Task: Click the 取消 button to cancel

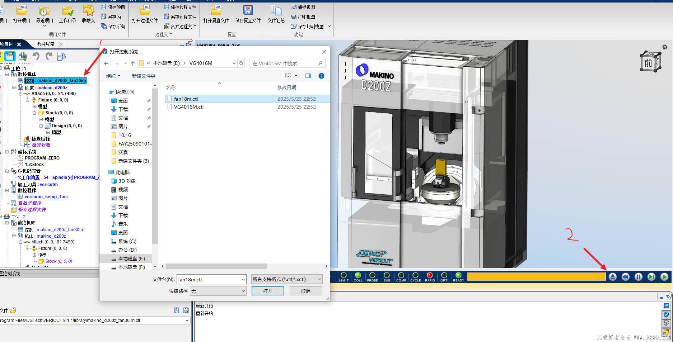Action: click(305, 291)
